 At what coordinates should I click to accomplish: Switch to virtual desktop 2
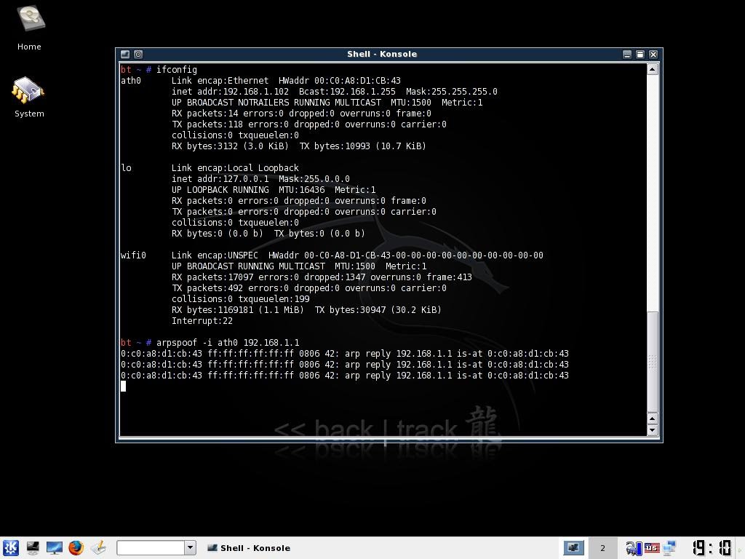[x=602, y=547]
